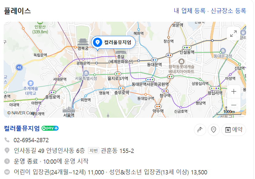Click the 신설동역 station marker
The height and width of the screenshot is (179, 255).
pyautogui.click(x=187, y=48)
